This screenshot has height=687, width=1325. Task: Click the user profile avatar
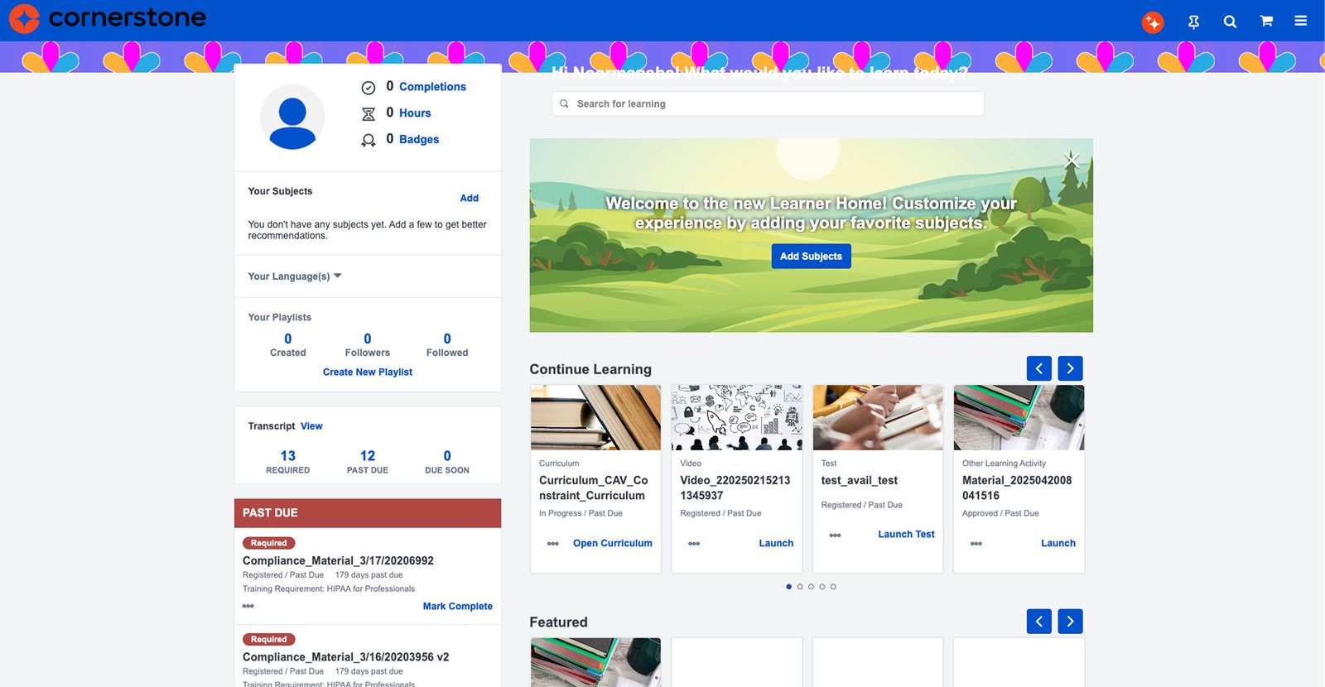[x=292, y=117]
